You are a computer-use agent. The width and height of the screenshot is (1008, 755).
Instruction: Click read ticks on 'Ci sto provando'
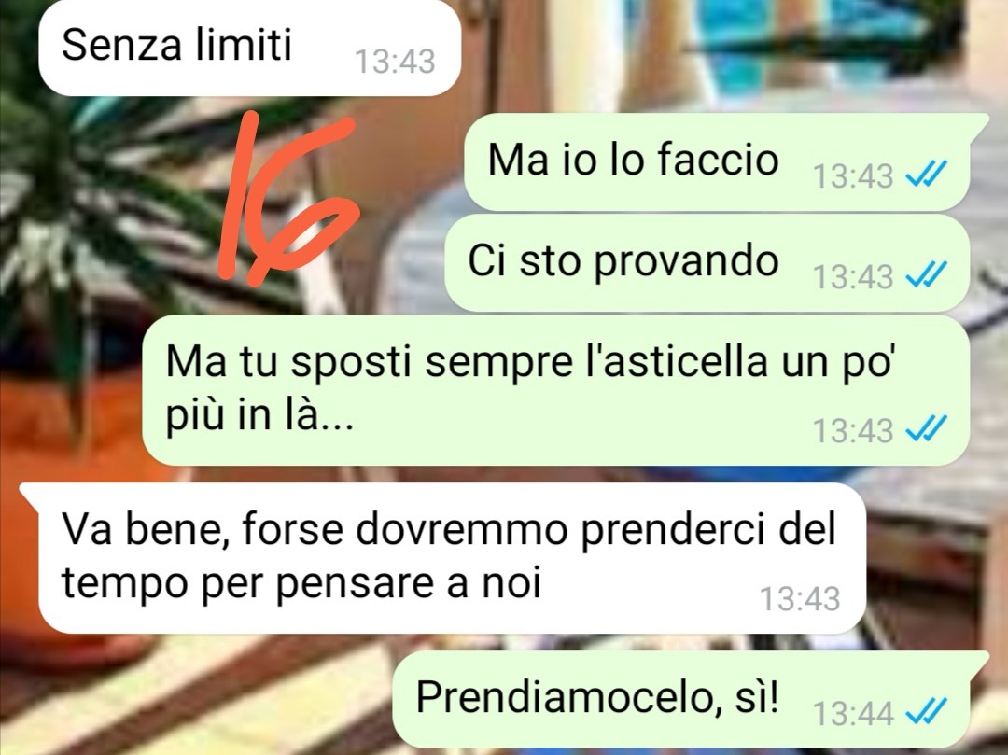click(926, 274)
